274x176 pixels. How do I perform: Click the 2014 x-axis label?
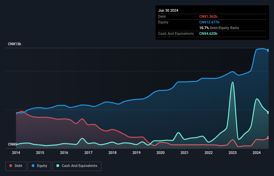click(x=16, y=153)
